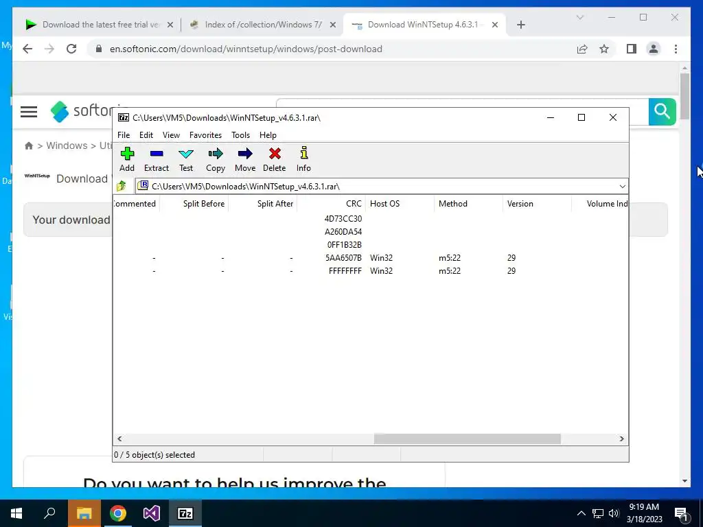
Task: Open the View menu in 7-Zip
Action: tap(171, 135)
